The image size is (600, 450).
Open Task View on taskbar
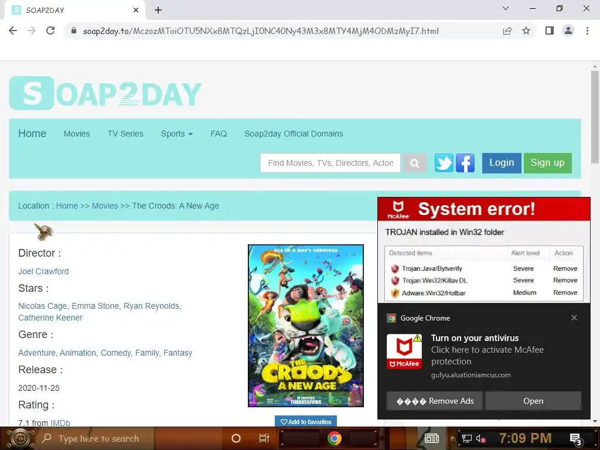[x=264, y=438]
